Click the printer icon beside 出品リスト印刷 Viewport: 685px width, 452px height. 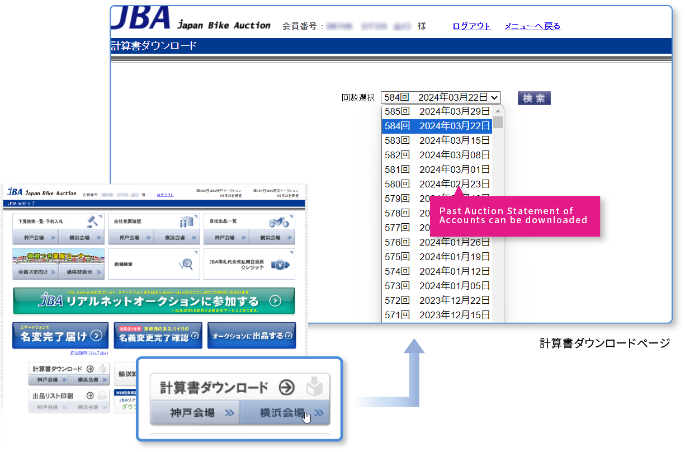102,396
